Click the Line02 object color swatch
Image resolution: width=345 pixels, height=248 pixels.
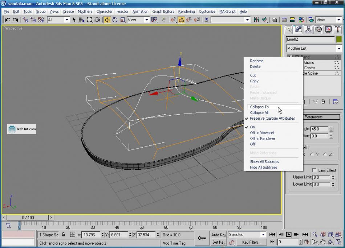tap(339, 39)
